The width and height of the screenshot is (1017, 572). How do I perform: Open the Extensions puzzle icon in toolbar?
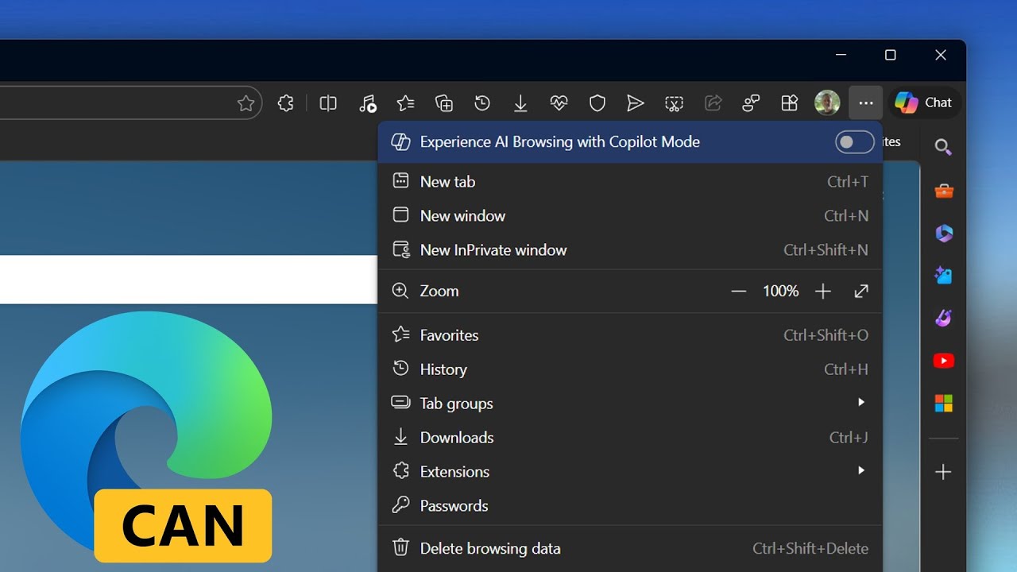pos(286,103)
